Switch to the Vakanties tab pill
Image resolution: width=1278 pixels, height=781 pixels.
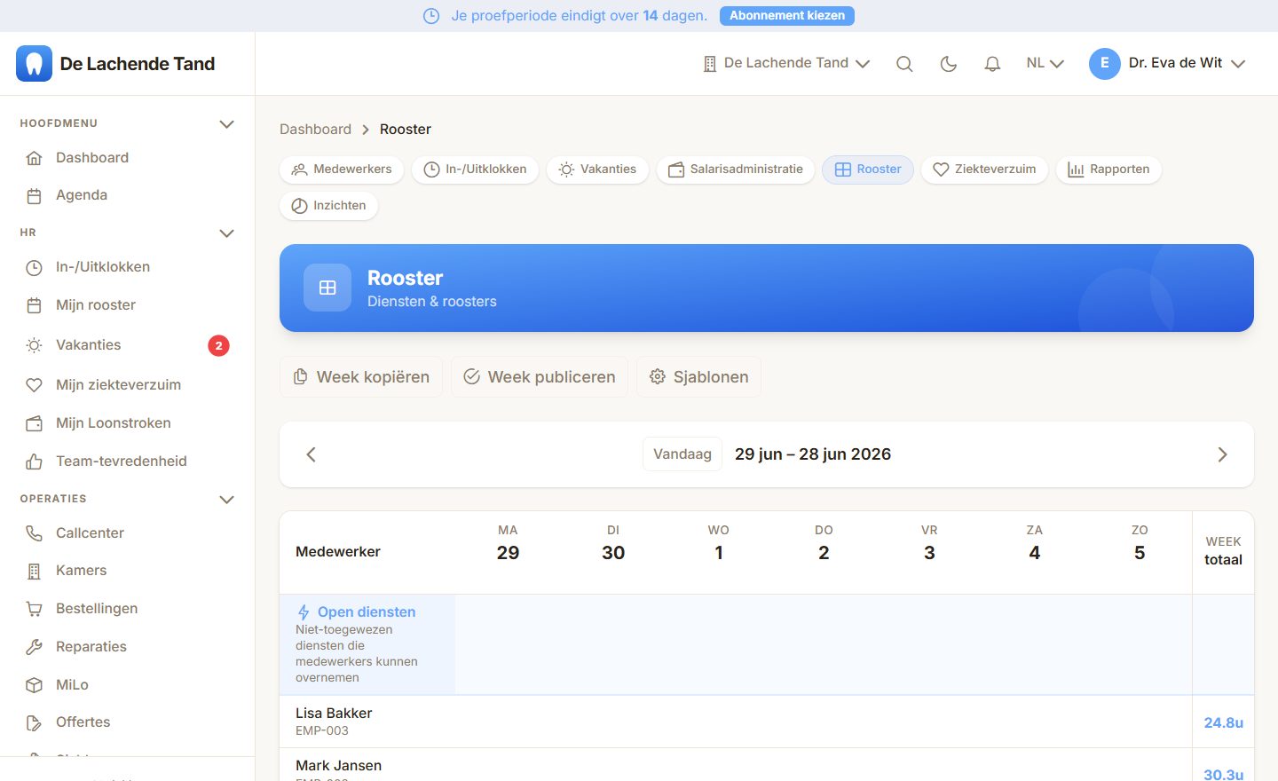point(597,170)
